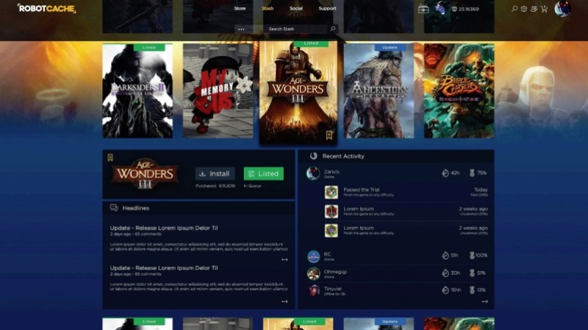The height and width of the screenshot is (330, 588).
Task: Click the 'In Queue' status text
Action: click(x=252, y=186)
